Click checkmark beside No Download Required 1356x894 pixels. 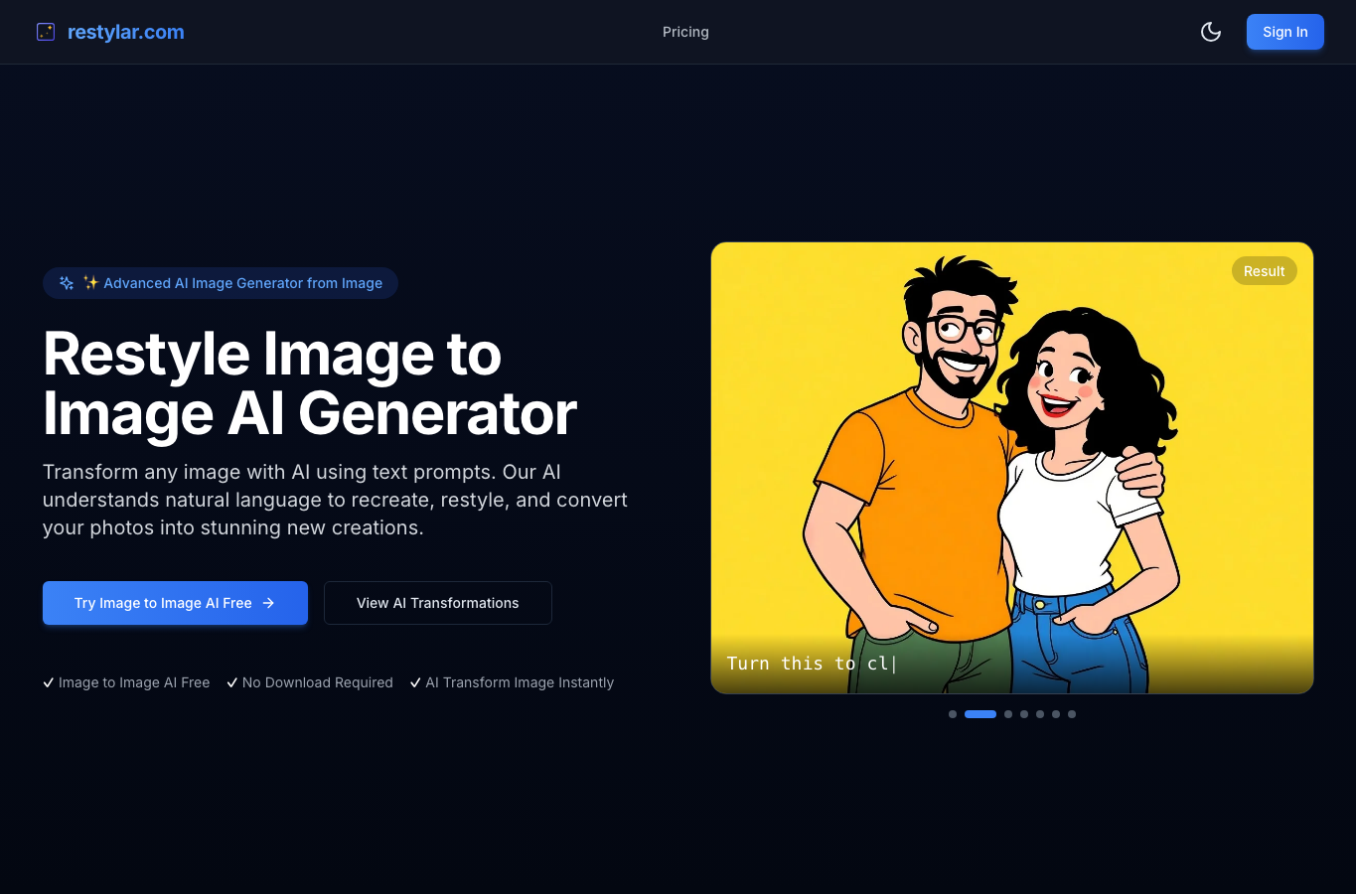point(231,682)
